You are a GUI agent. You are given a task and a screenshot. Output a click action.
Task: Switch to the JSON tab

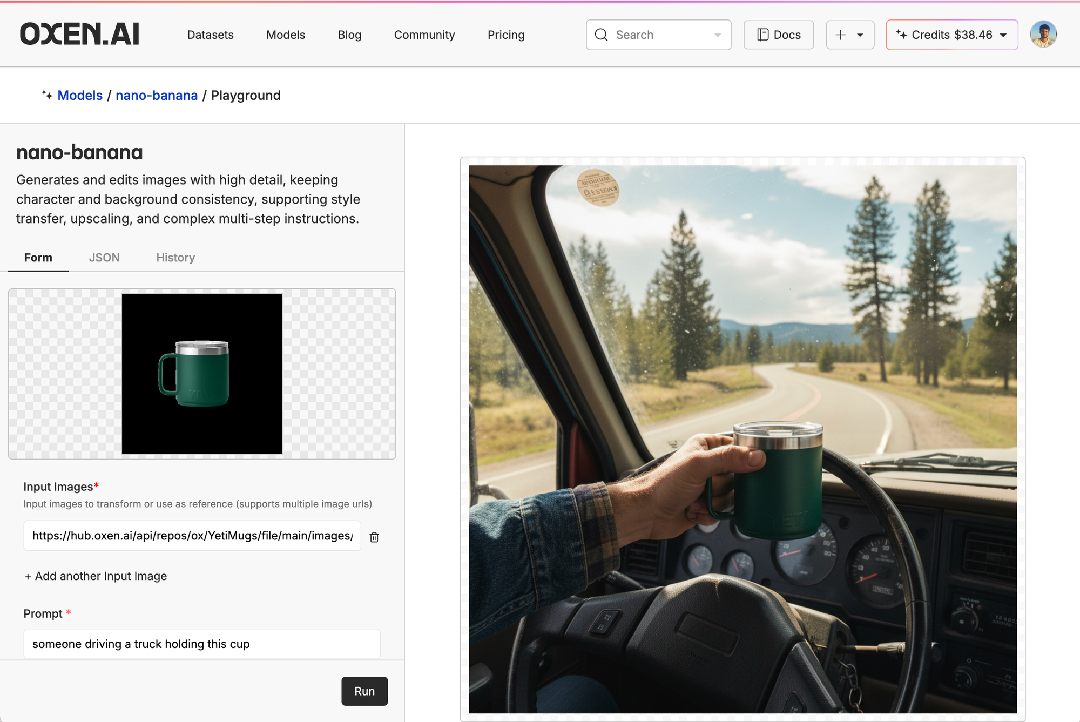[104, 258]
